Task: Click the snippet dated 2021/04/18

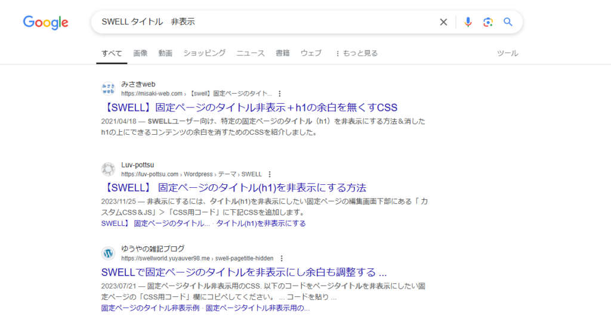Action: click(263, 127)
